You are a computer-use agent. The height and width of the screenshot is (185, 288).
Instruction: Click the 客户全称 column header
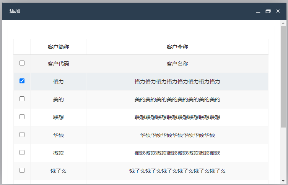(x=177, y=47)
